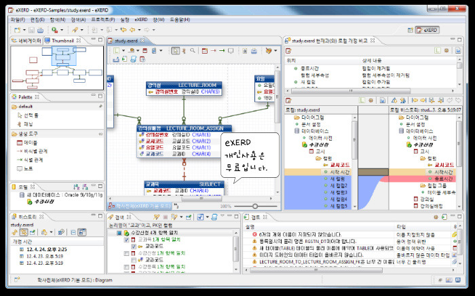
Task: Choose the magnifier zoom tool in diagram toolbar
Action: tap(193, 51)
